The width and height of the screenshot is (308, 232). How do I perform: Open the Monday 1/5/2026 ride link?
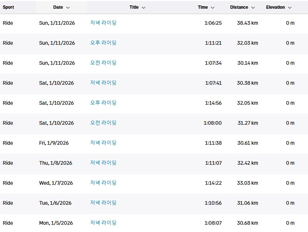(x=103, y=223)
